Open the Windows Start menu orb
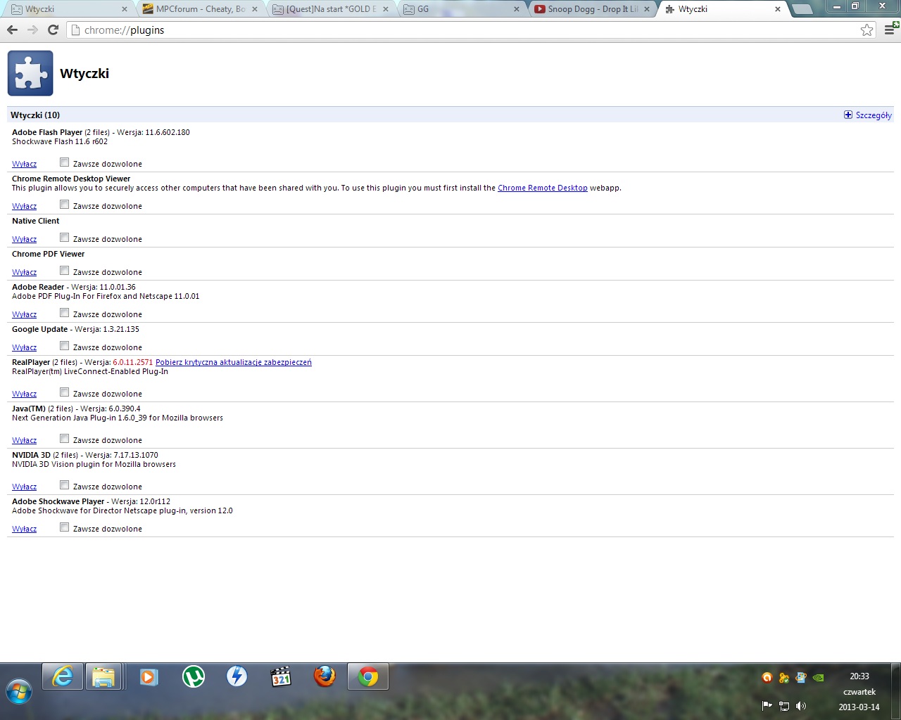Image resolution: width=901 pixels, height=720 pixels. click(x=18, y=691)
